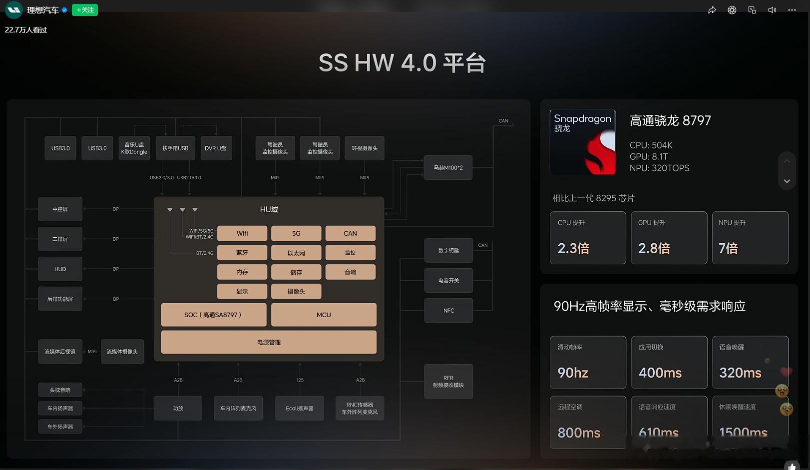Image resolution: width=810 pixels, height=470 pixels.
Task: Click the MCU bar
Action: (x=324, y=315)
